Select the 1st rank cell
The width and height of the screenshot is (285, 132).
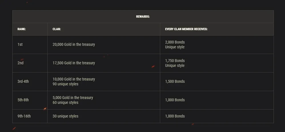pyautogui.click(x=20, y=44)
